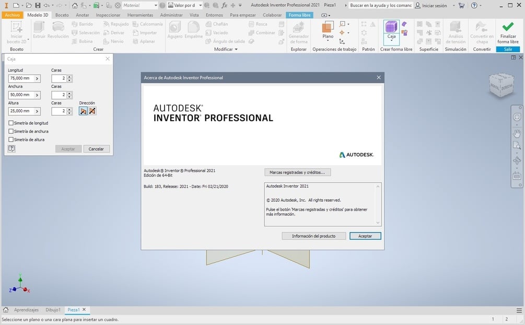525x325 pixels.
Task: Switch to the Dibujo1 document tab
Action: [53, 310]
